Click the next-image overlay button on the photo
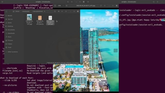 [x=115, y=51]
